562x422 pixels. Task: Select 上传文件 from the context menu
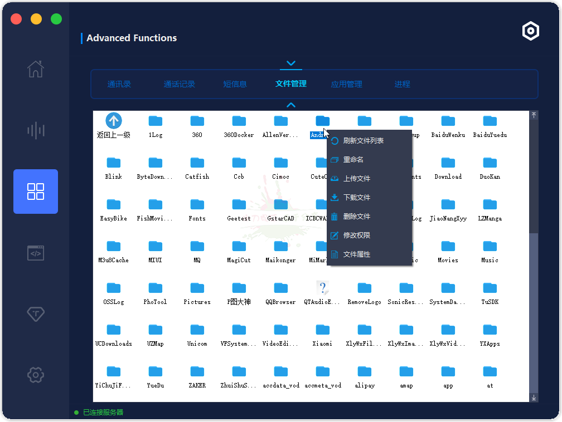pos(357,179)
